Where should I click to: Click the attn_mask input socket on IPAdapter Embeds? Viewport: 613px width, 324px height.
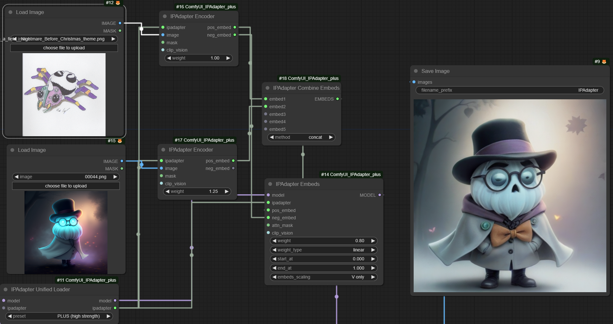coord(268,225)
